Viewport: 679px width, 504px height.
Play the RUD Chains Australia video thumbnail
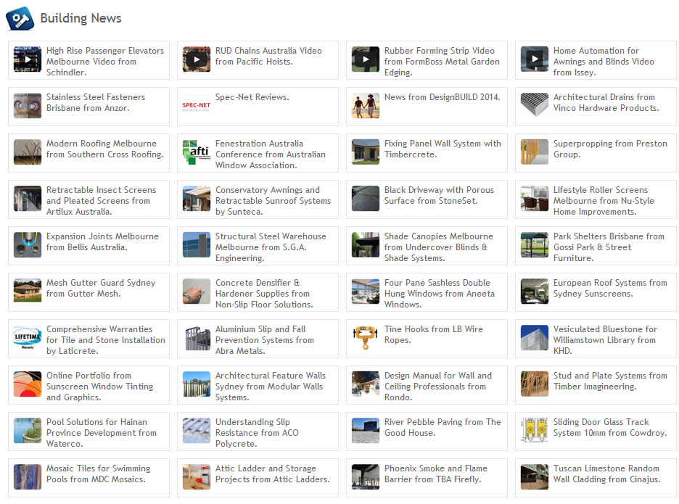pyautogui.click(x=197, y=59)
